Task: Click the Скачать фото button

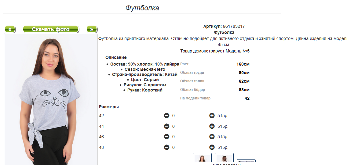Action: pos(51,29)
